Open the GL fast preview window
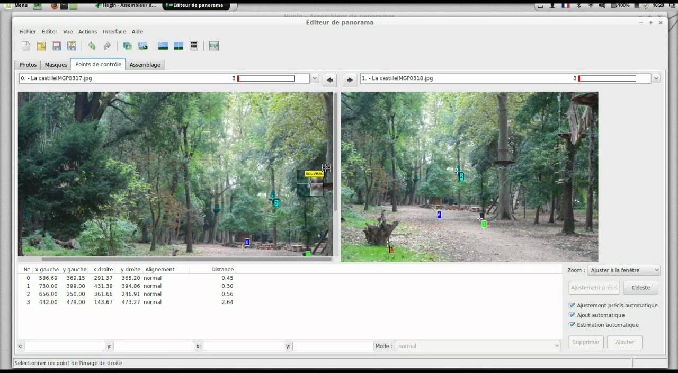 [x=163, y=46]
